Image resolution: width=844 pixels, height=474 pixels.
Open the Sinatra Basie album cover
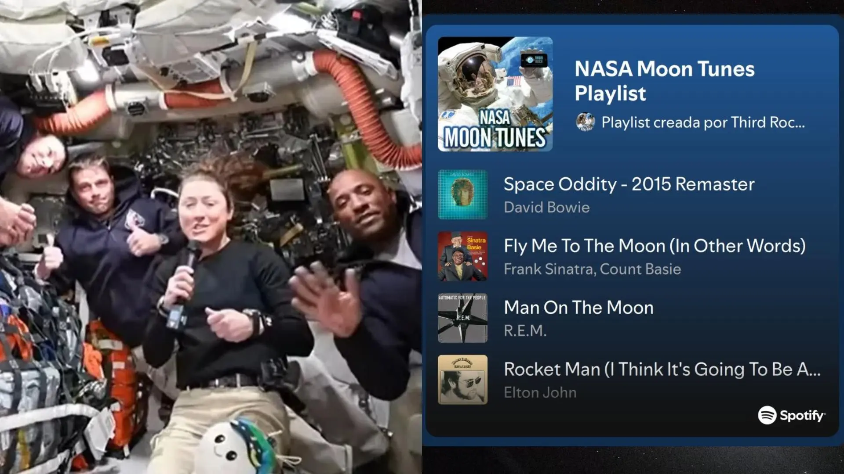[462, 256]
